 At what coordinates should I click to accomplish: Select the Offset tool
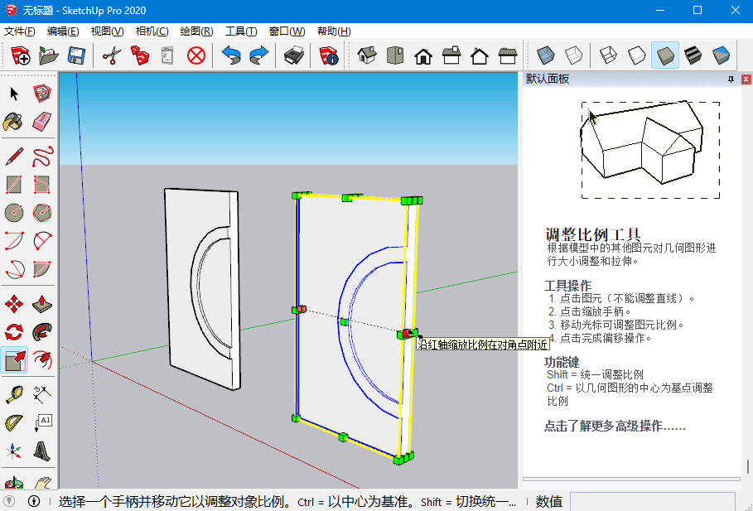click(x=42, y=360)
